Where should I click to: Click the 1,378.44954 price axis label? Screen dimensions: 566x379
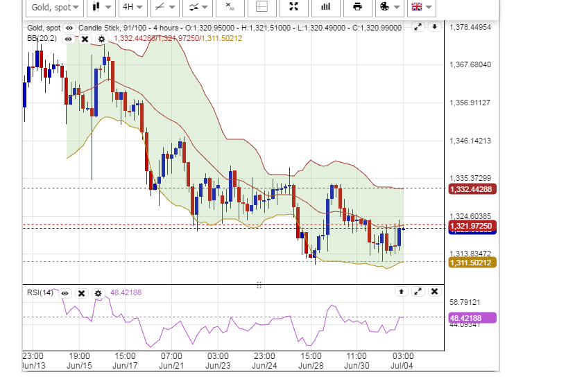coord(470,27)
